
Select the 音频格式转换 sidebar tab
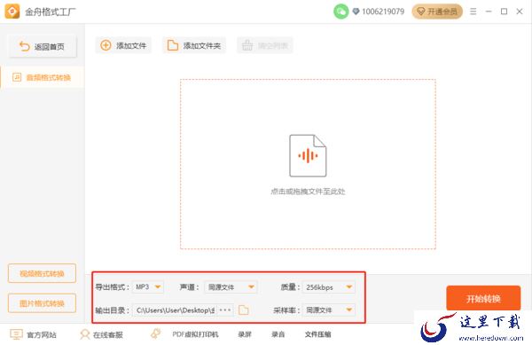(x=42, y=77)
